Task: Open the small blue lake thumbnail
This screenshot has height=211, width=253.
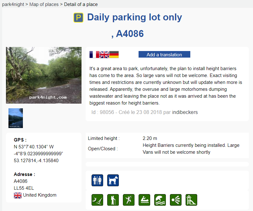Action: 16,118
